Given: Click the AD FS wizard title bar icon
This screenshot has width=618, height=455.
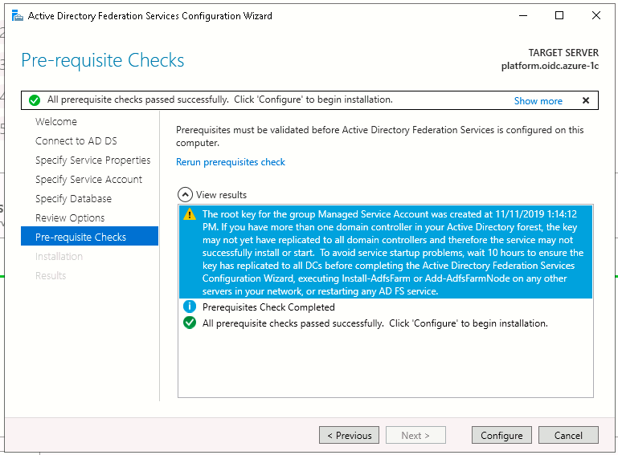Looking at the screenshot, I should (x=17, y=15).
